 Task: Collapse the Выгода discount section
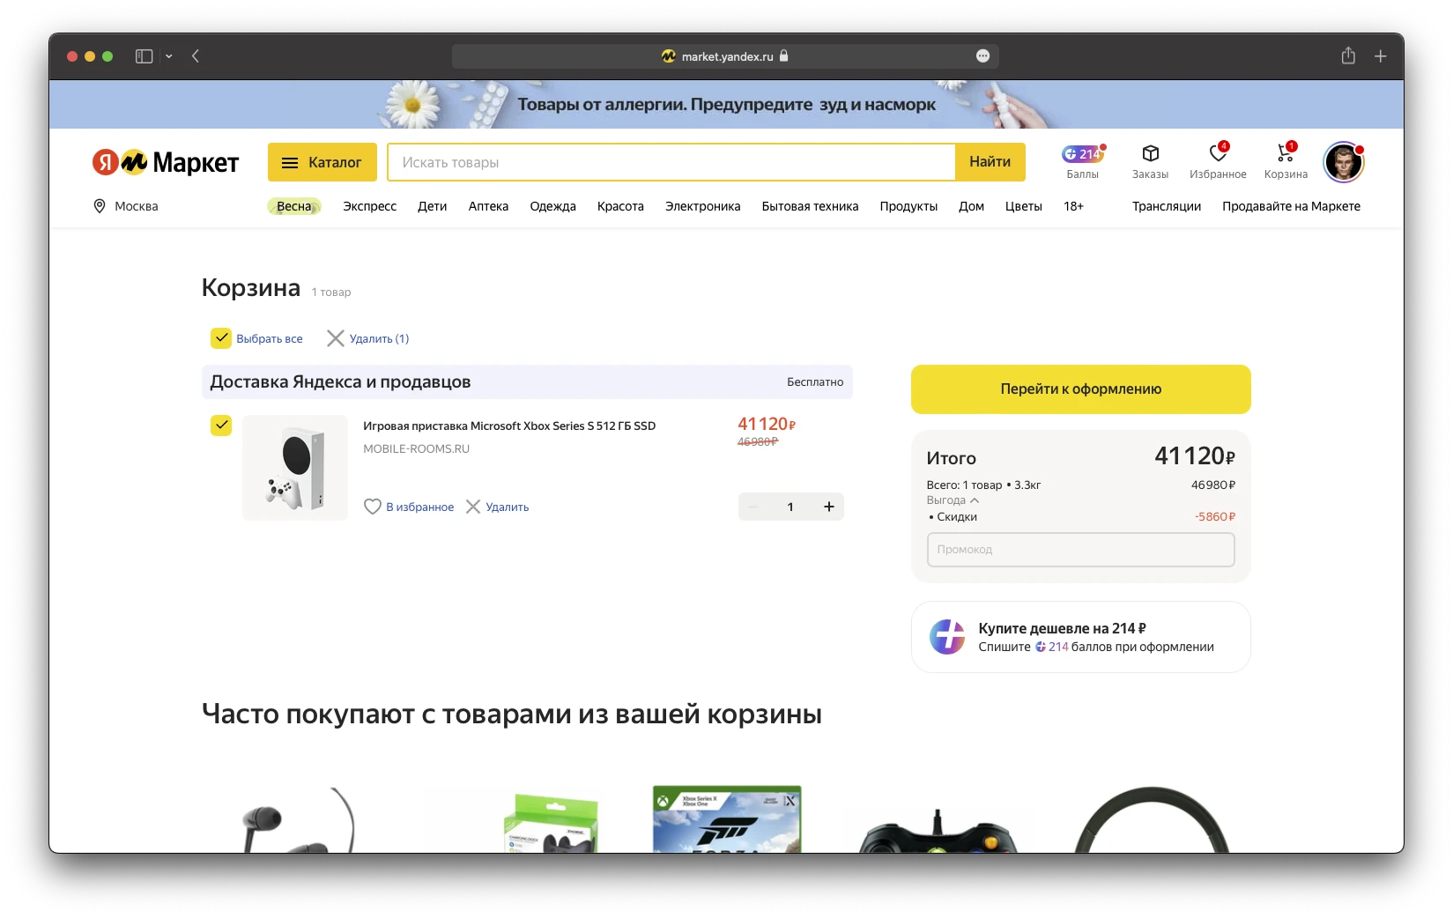(x=953, y=500)
